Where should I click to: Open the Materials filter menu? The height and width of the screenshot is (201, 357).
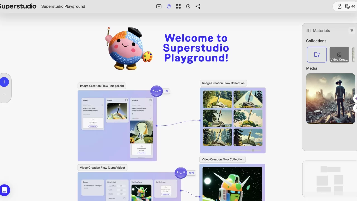point(352,31)
